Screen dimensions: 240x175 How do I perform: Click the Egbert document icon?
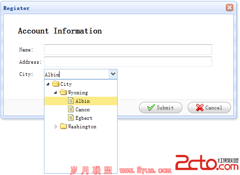click(71, 117)
